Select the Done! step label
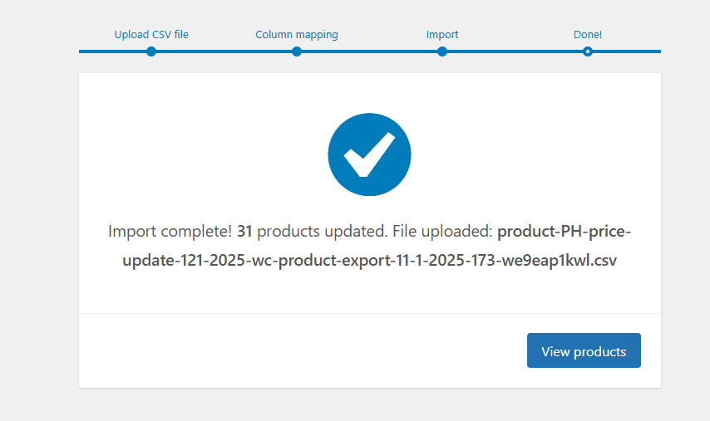Viewport: 710px width, 421px height. coord(588,35)
